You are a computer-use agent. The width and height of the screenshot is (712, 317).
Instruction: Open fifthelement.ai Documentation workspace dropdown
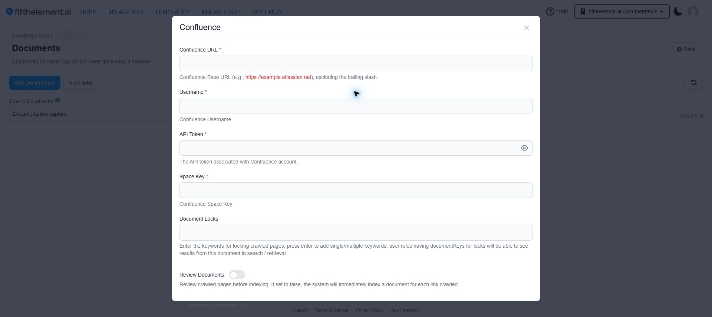(x=622, y=11)
